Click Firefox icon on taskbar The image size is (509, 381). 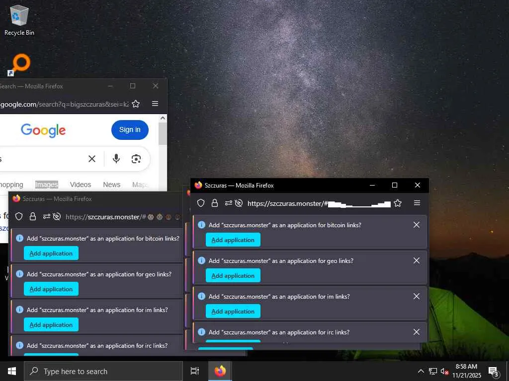pyautogui.click(x=220, y=371)
